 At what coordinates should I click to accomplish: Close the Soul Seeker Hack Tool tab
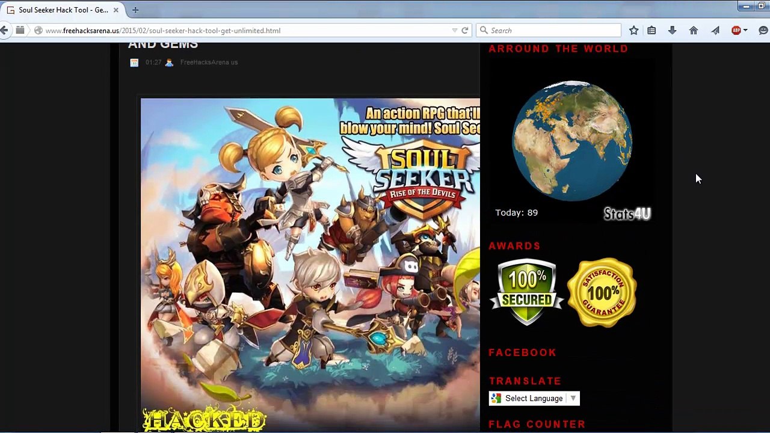[115, 10]
